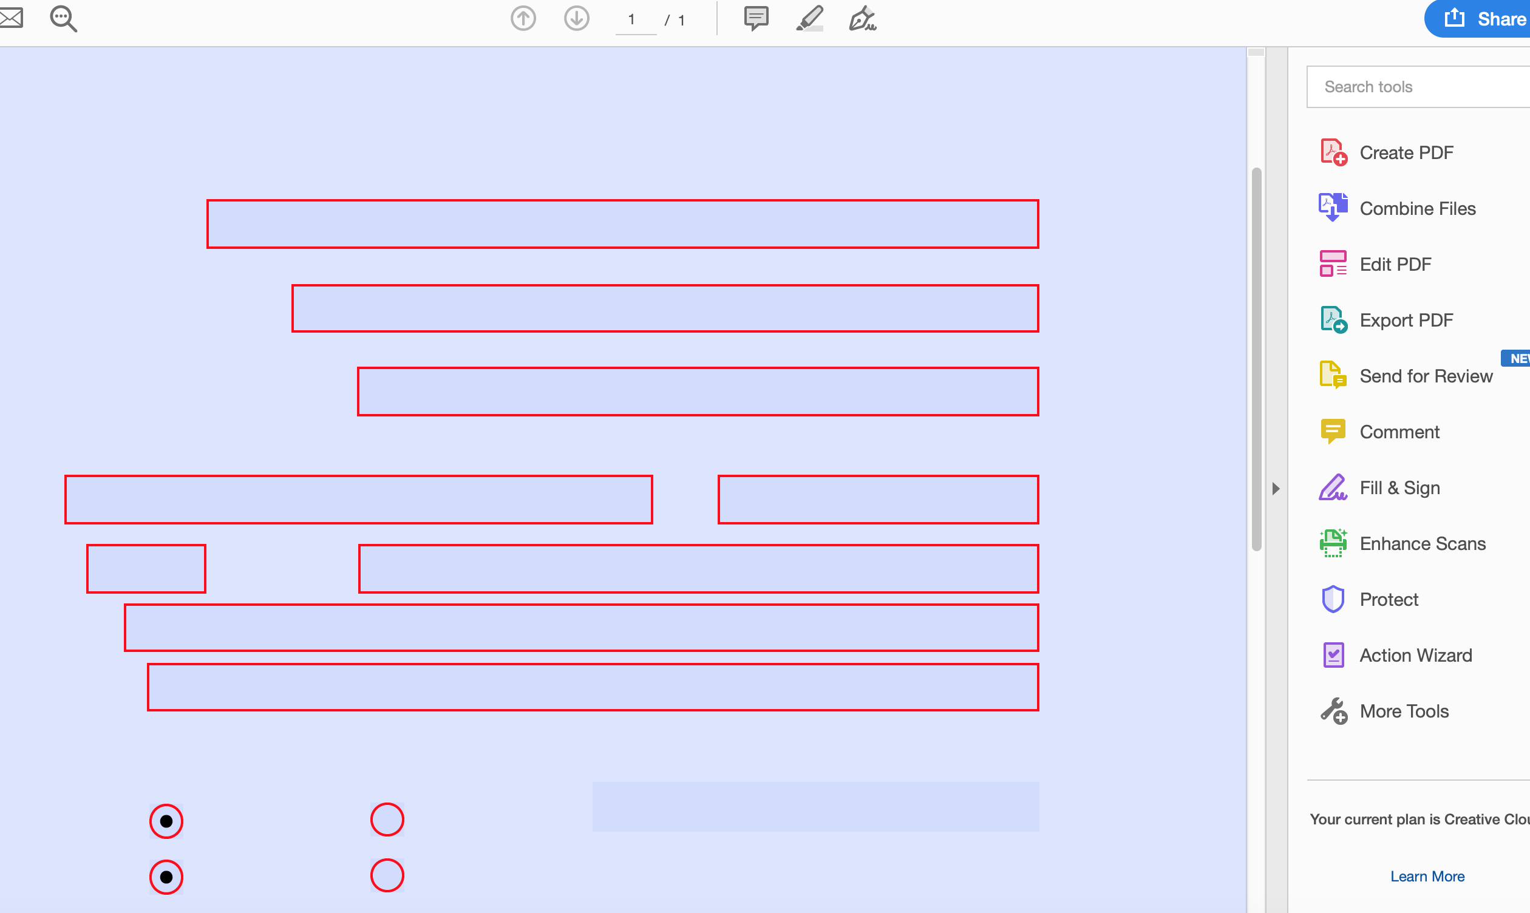Click the Comment tool icon
Screen dimensions: 1530x913
pos(1333,430)
